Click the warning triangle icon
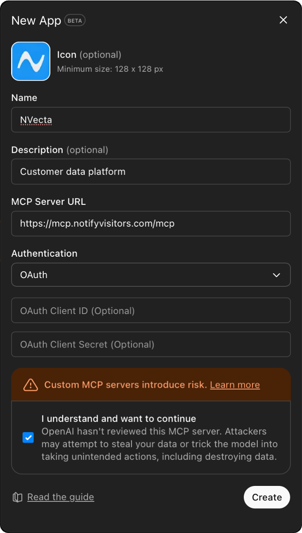Image resolution: width=302 pixels, height=533 pixels. 31,385
